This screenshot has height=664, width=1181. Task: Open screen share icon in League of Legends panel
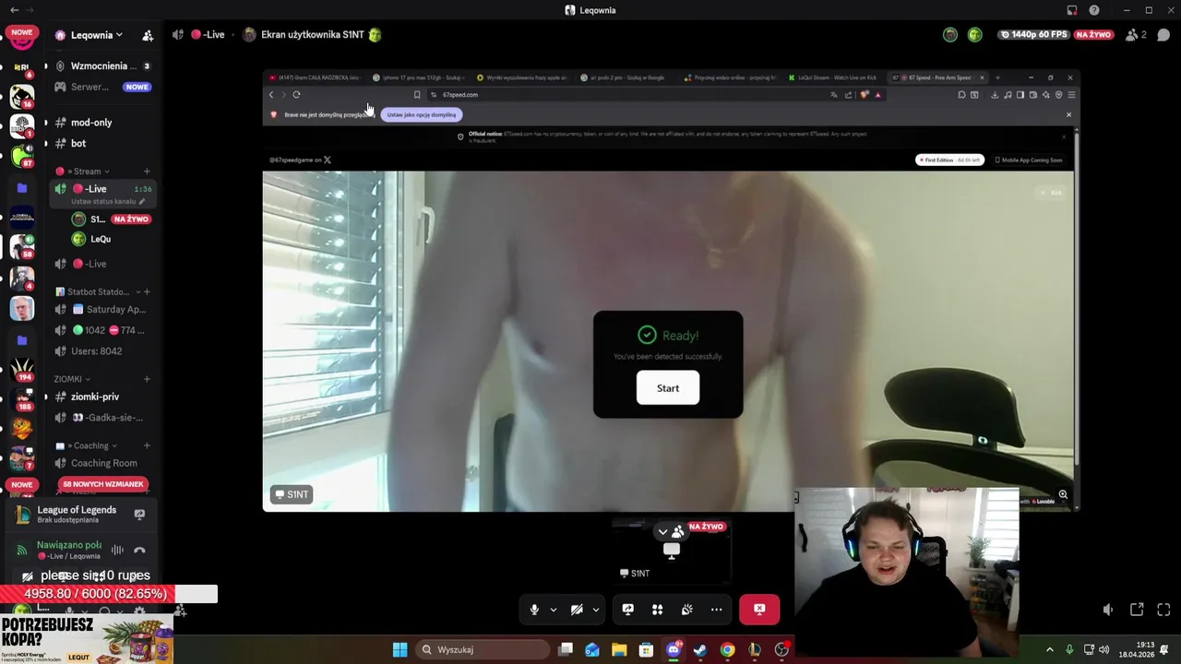139,515
